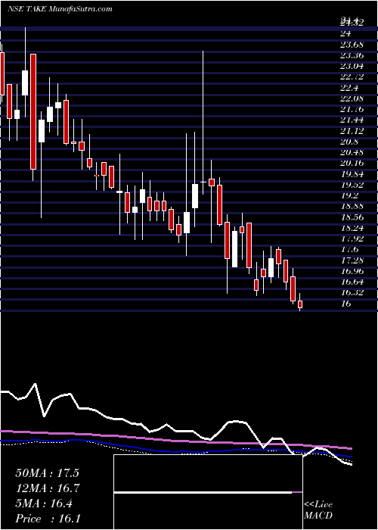Click the 23.36 price axis label
378x530 pixels.
coord(352,55)
